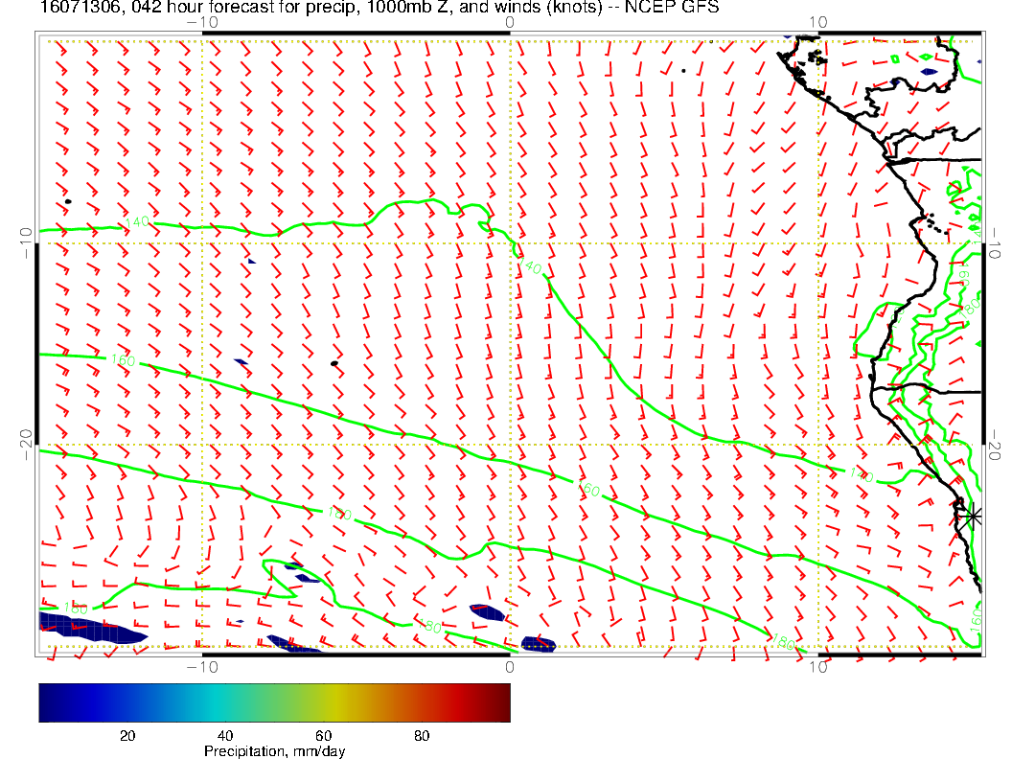
Task: Click the 140 contour label near the coast
Action: [x=862, y=473]
